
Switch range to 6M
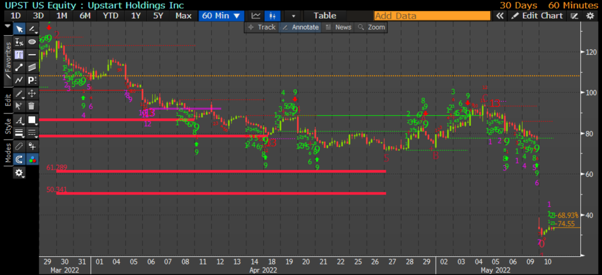pos(85,16)
